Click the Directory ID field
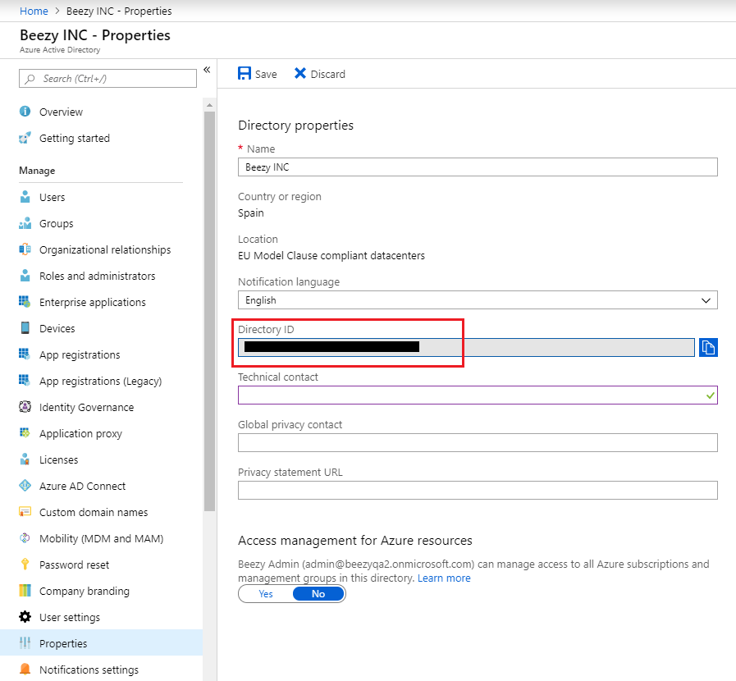The width and height of the screenshot is (736, 681). (x=466, y=347)
